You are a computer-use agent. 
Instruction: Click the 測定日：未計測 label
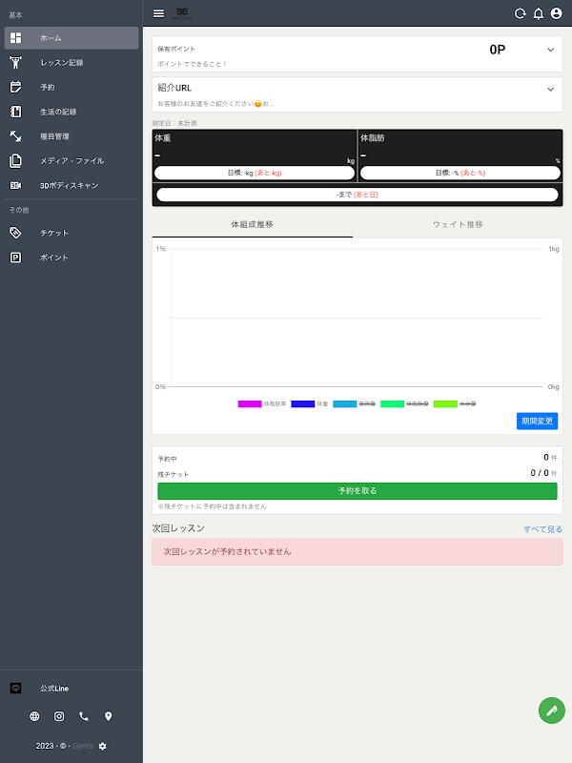174,123
